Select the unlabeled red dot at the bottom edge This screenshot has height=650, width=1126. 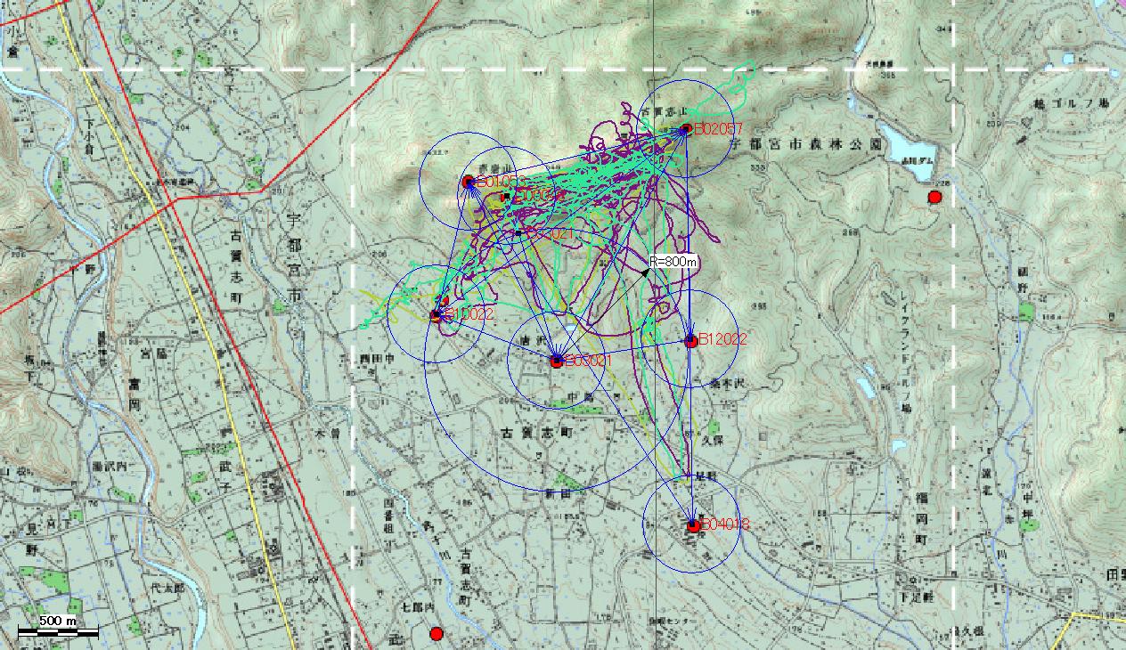436,634
